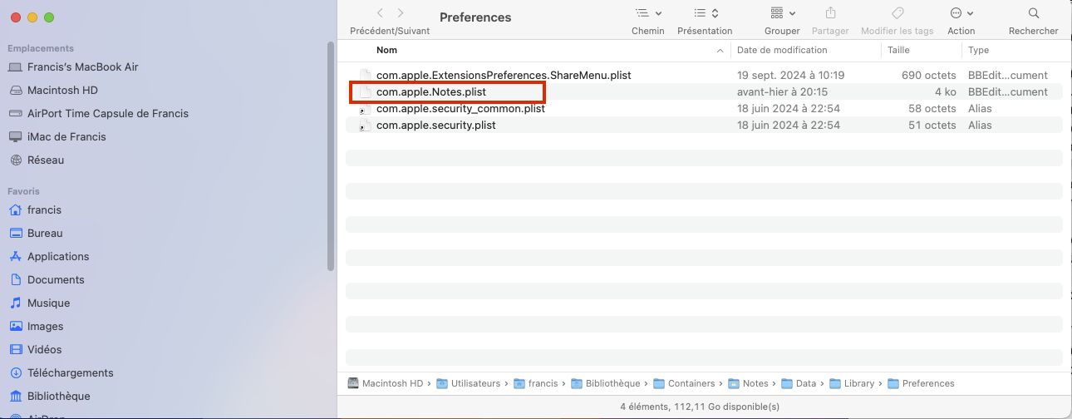
Task: Open Téléchargements in sidebar
Action: [70, 372]
